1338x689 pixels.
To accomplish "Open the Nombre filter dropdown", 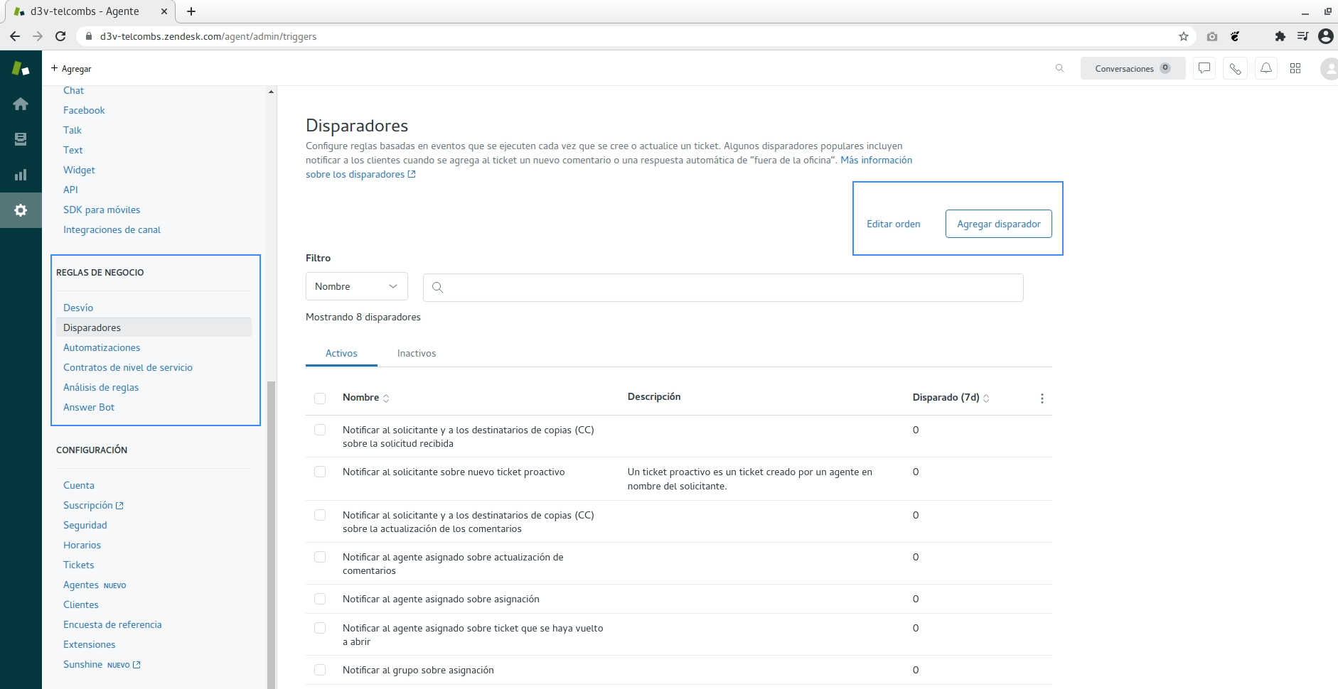I will click(x=357, y=286).
